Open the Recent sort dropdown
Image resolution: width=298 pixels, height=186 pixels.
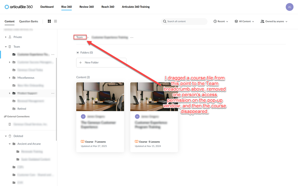(x=221, y=21)
